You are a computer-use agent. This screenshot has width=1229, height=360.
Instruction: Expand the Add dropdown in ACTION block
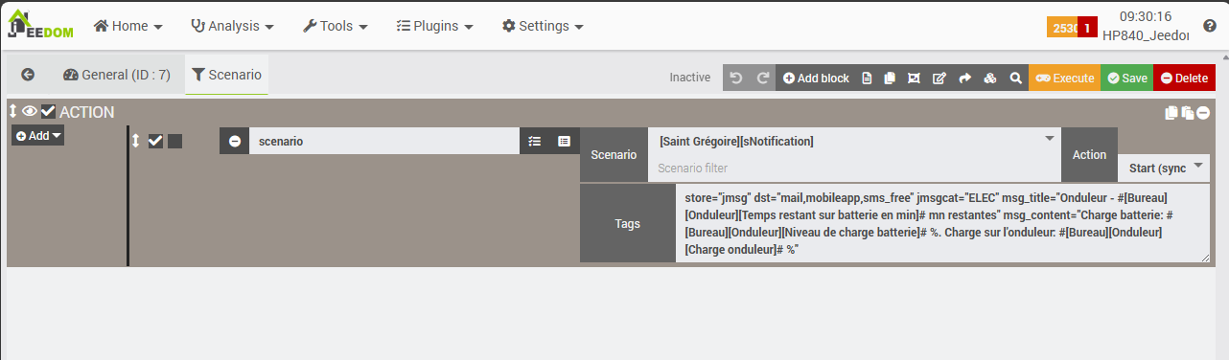[38, 136]
